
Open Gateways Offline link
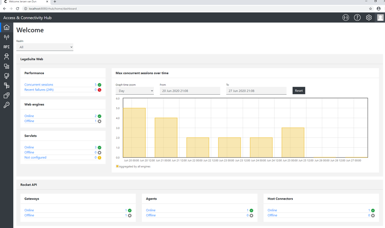tap(29, 215)
